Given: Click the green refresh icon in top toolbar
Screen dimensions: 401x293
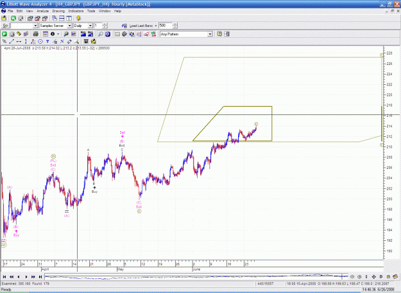Looking at the screenshot, I should pyautogui.click(x=13, y=18).
